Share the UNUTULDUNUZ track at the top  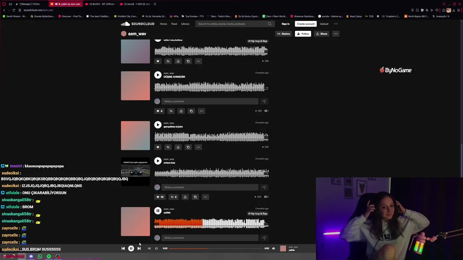coord(178,61)
